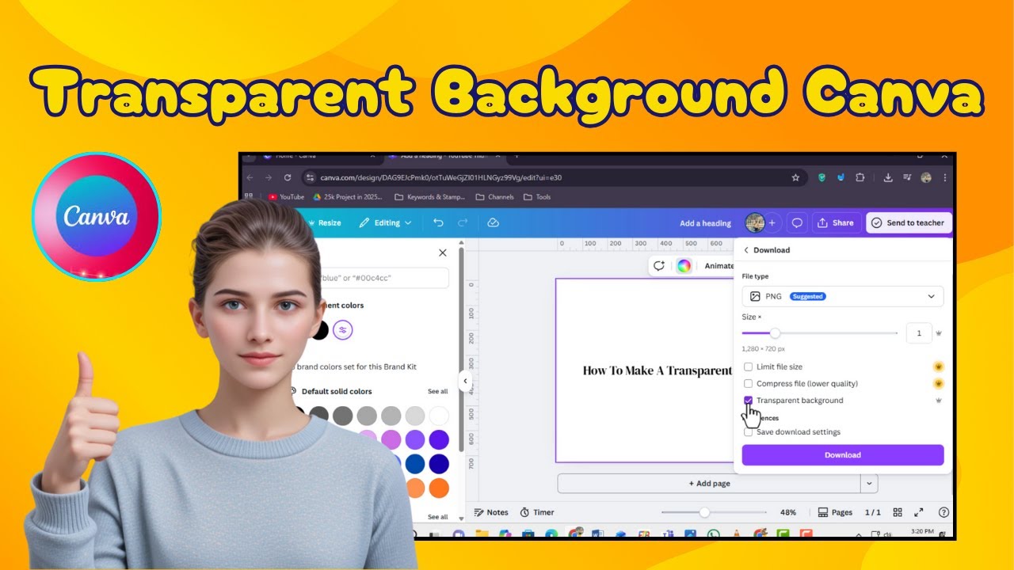The width and height of the screenshot is (1014, 570).
Task: Click Send to teacher button
Action: click(909, 223)
